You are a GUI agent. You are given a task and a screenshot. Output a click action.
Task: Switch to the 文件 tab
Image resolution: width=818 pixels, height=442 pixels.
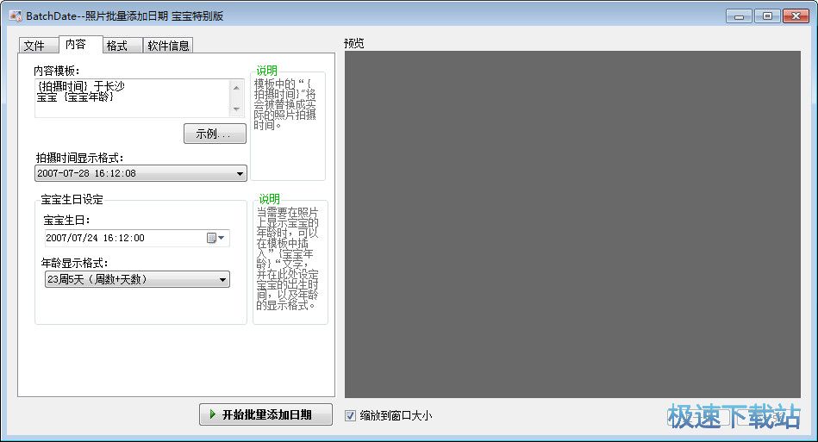pos(34,46)
